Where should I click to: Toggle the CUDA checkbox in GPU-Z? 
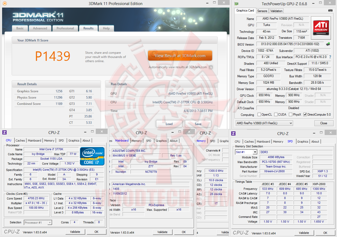[276, 115]
